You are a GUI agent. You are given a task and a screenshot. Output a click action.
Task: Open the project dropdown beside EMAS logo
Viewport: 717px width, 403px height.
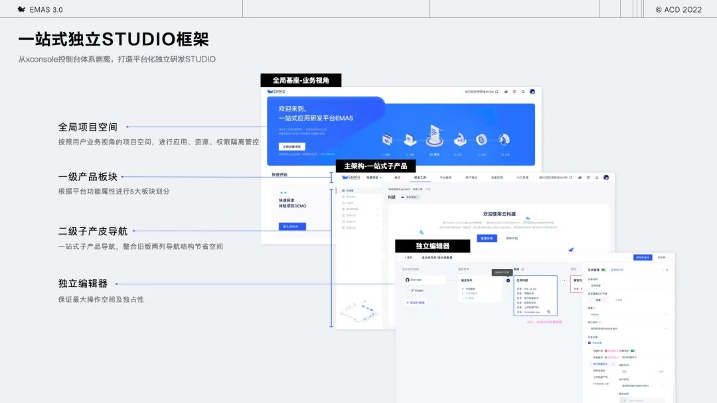click(374, 178)
